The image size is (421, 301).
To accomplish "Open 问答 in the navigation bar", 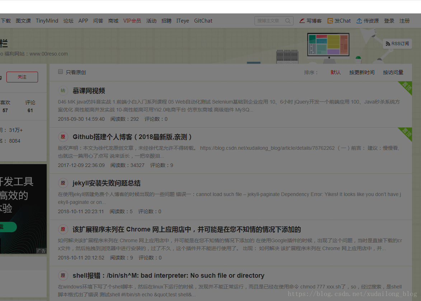I will pyautogui.click(x=98, y=21).
